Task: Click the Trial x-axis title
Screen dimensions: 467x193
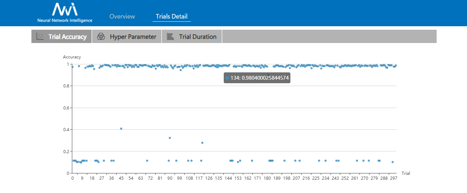Action: [406, 173]
